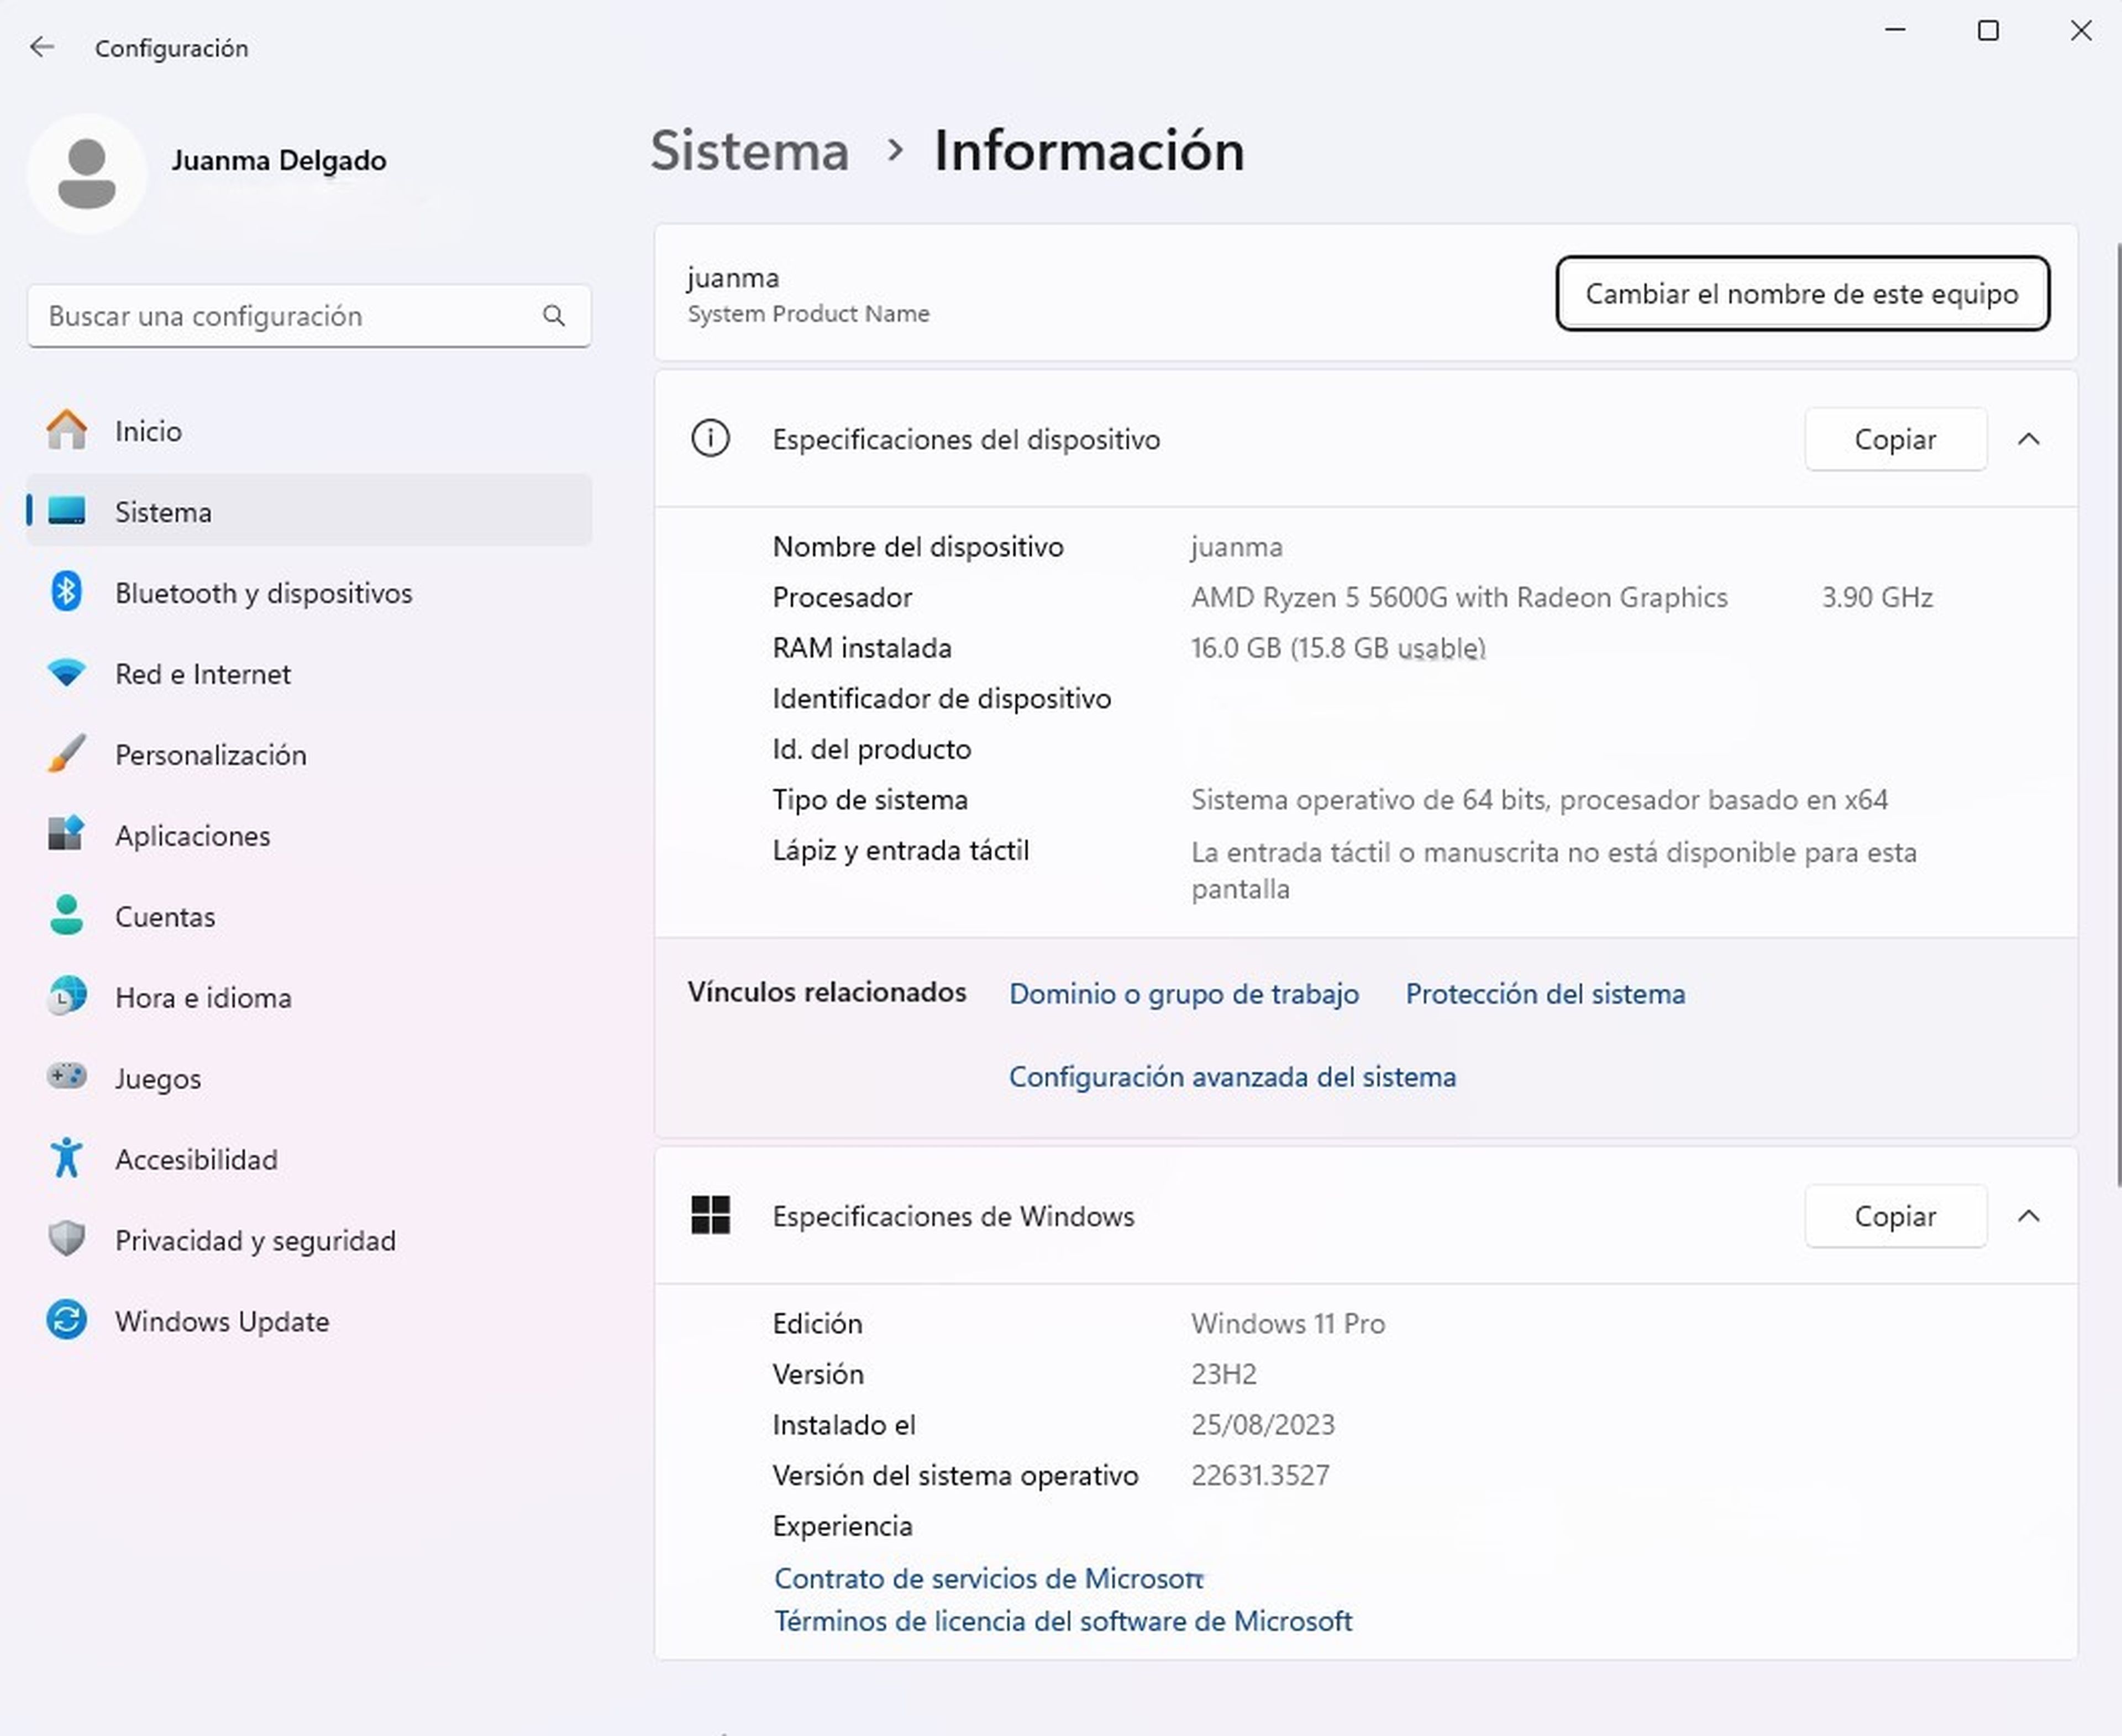Open Accesibilidad settings

[x=309, y=1159]
